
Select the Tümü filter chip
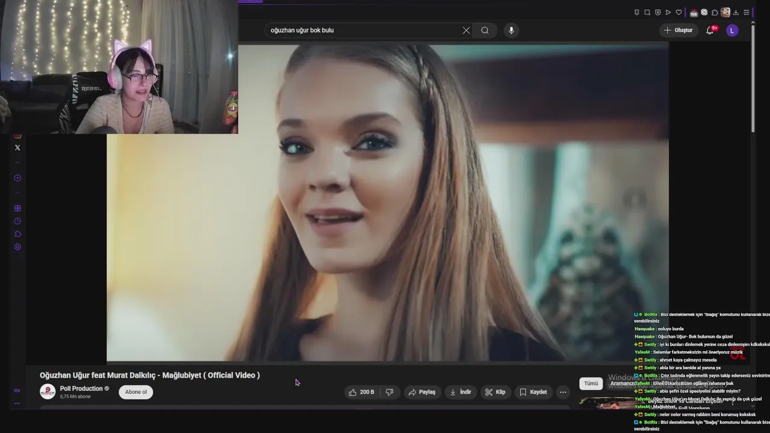tap(591, 383)
